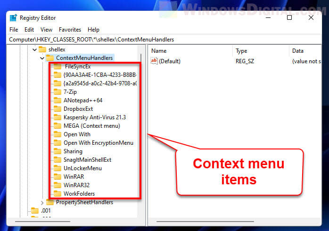
Task: Click the REG_SZ type cell
Action: pos(245,61)
